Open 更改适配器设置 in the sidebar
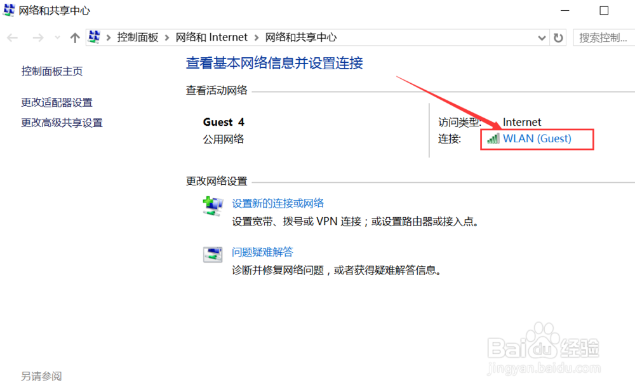This screenshot has width=635, height=390. [x=55, y=102]
